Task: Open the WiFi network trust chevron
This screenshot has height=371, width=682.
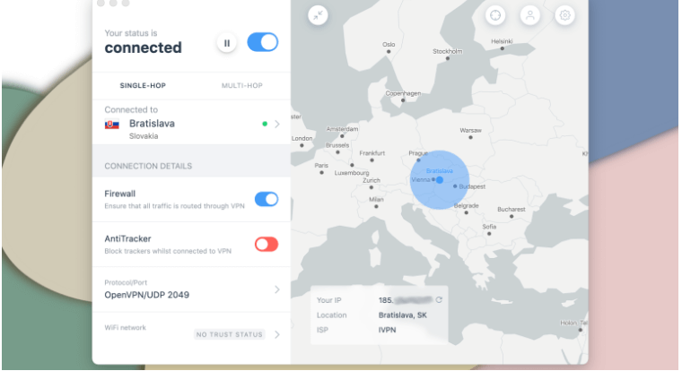Action: (x=277, y=335)
